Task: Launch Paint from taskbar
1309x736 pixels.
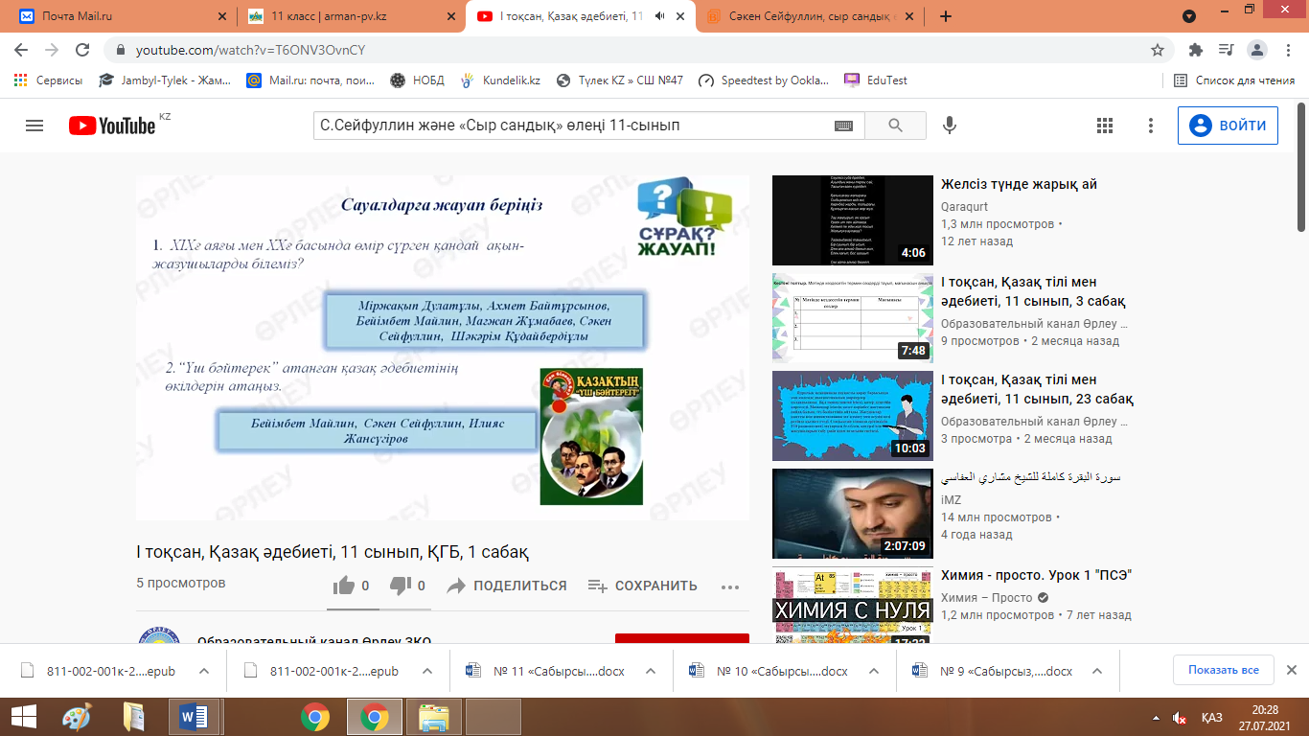Action: point(77,717)
